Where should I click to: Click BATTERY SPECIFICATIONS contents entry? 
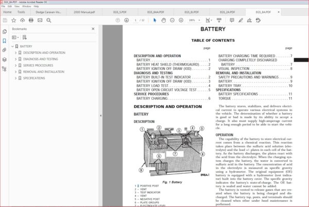[x=255, y=94]
